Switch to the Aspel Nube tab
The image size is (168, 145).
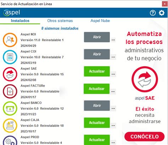(x=100, y=21)
